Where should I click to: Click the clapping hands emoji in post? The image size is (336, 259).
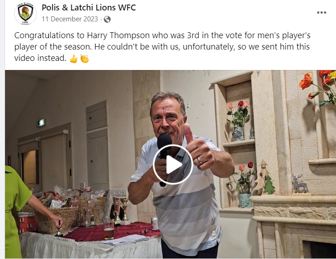pyautogui.click(x=84, y=59)
